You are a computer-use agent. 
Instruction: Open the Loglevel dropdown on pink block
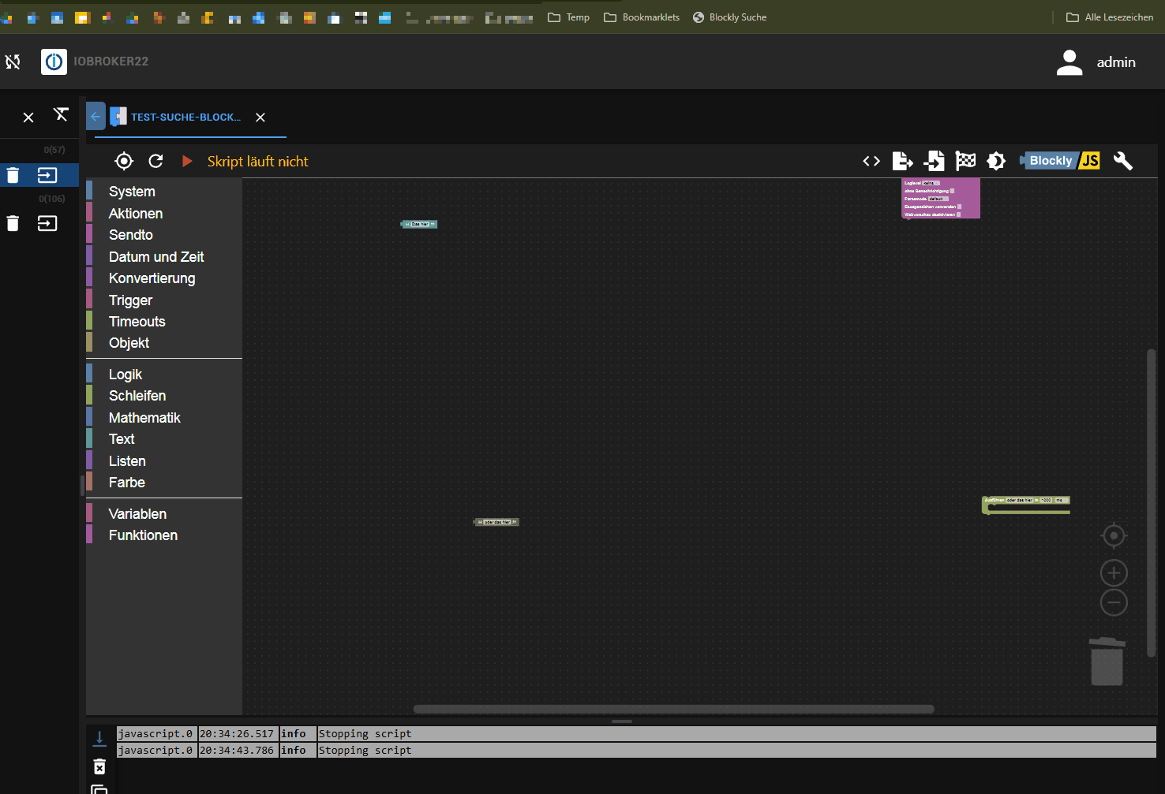click(x=931, y=183)
